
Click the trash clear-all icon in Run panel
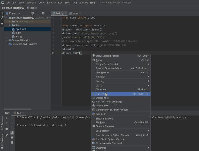pos(12,142)
